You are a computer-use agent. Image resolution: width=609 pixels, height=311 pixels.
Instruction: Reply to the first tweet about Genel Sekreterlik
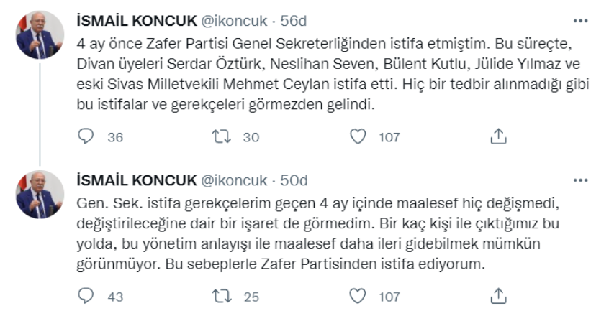point(85,136)
